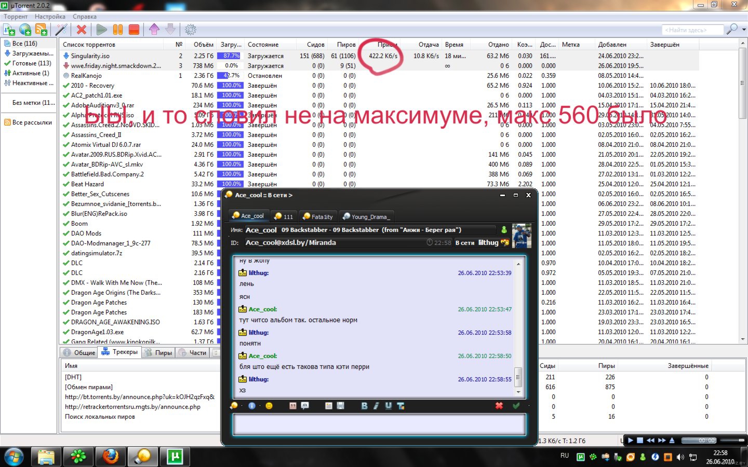The image size is (748, 467).
Task: Add a new torrent file via toolbar
Action: pyautogui.click(x=9, y=30)
